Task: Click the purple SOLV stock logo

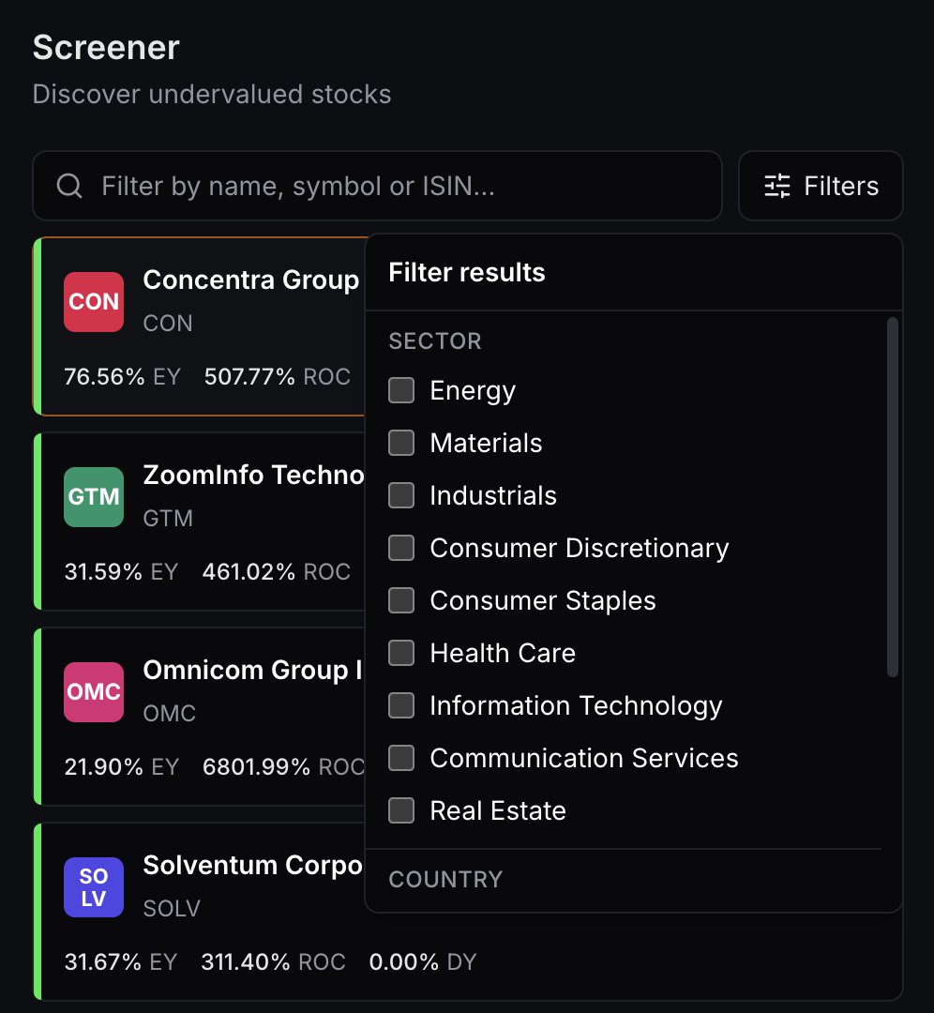Action: point(94,887)
